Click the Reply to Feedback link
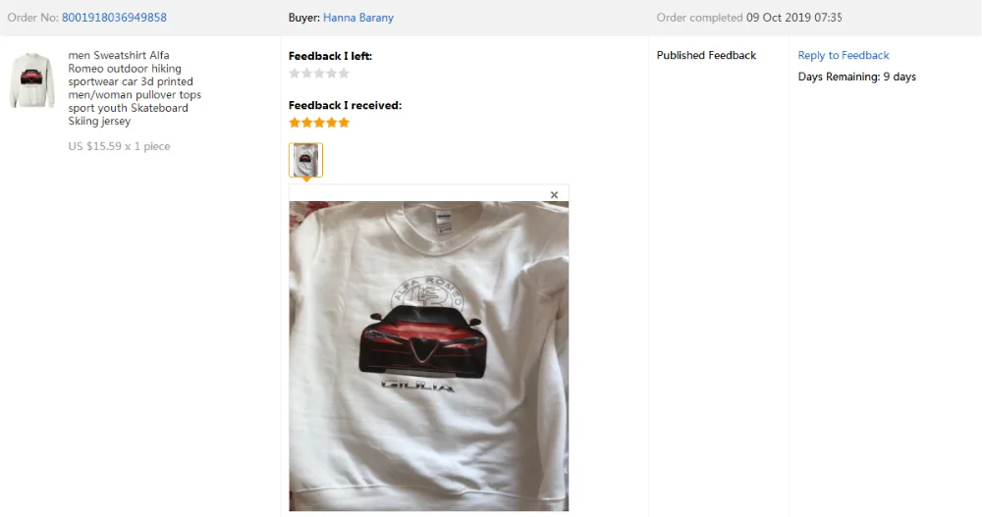 pos(843,55)
